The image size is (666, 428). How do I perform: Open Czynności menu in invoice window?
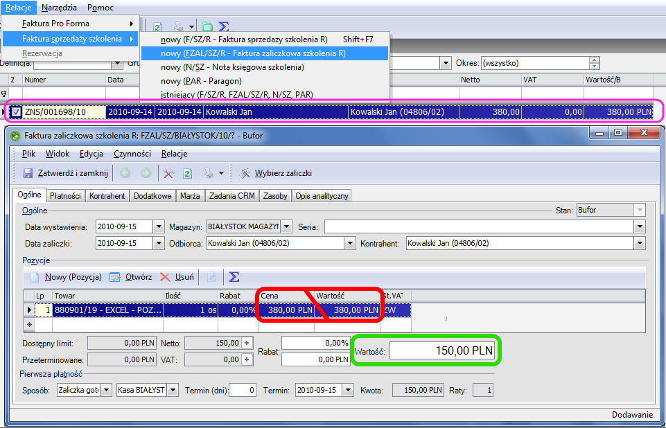(132, 154)
